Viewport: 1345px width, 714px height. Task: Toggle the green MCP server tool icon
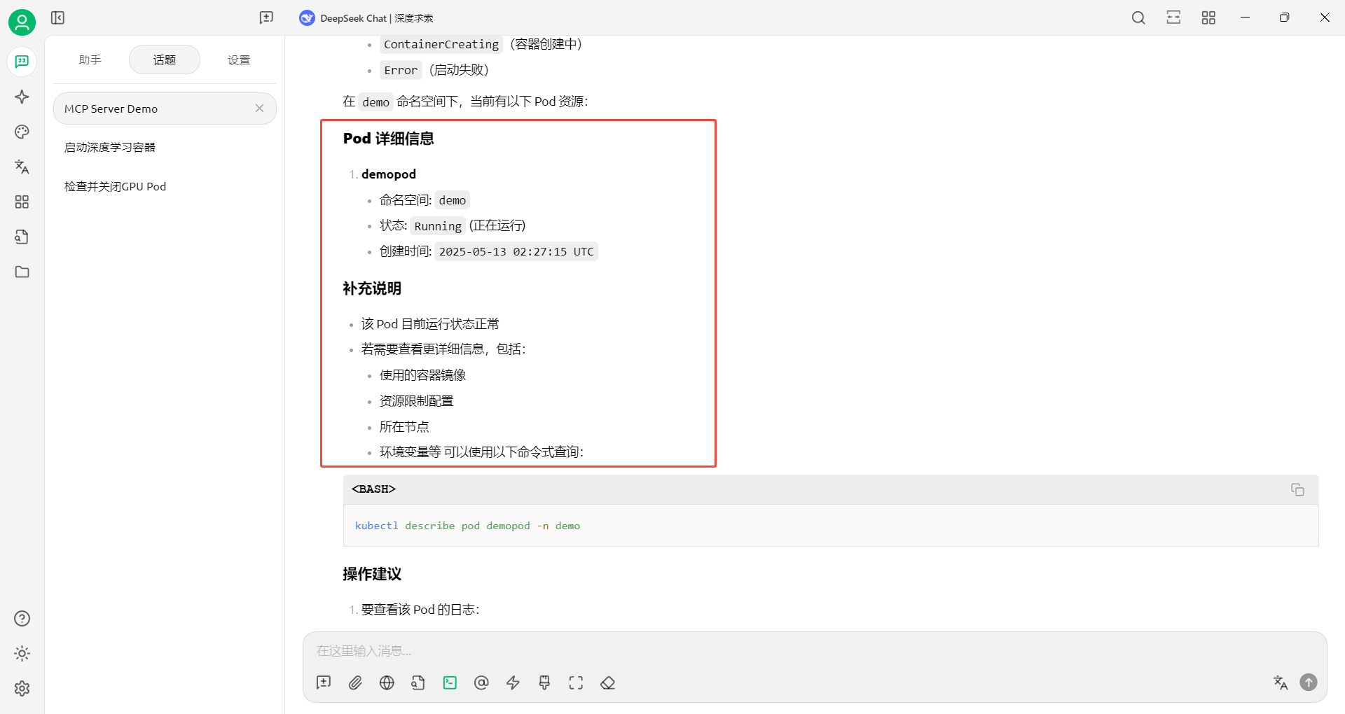coord(450,682)
